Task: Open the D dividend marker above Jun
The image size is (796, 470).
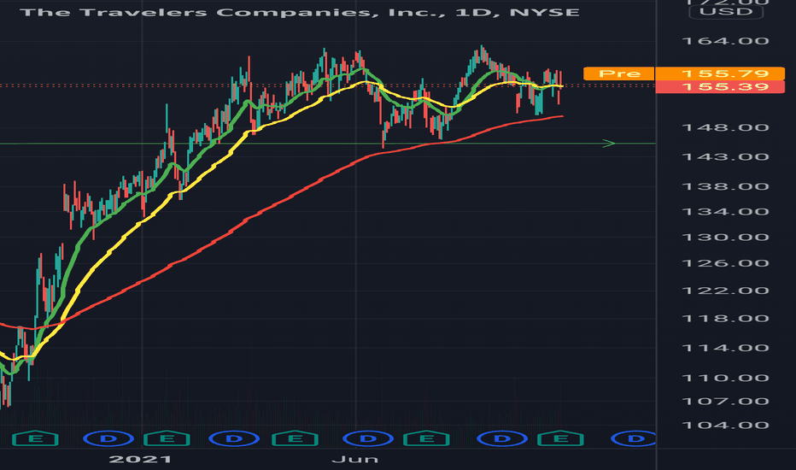Action: pos(368,438)
